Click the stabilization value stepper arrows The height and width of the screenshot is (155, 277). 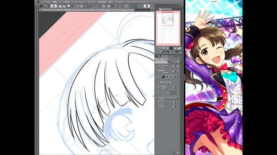[175, 87]
